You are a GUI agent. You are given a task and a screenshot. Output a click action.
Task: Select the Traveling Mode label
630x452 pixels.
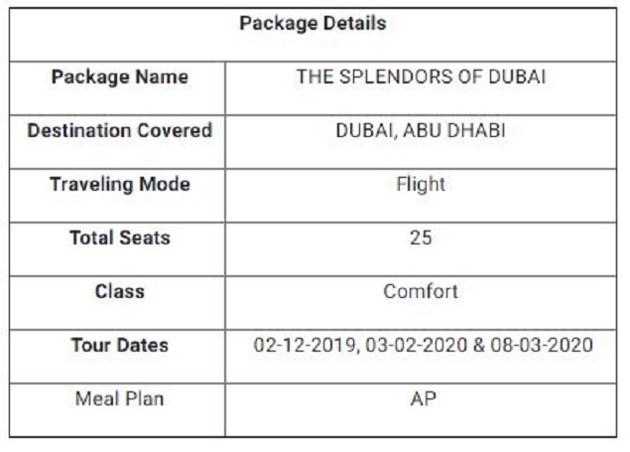point(120,184)
